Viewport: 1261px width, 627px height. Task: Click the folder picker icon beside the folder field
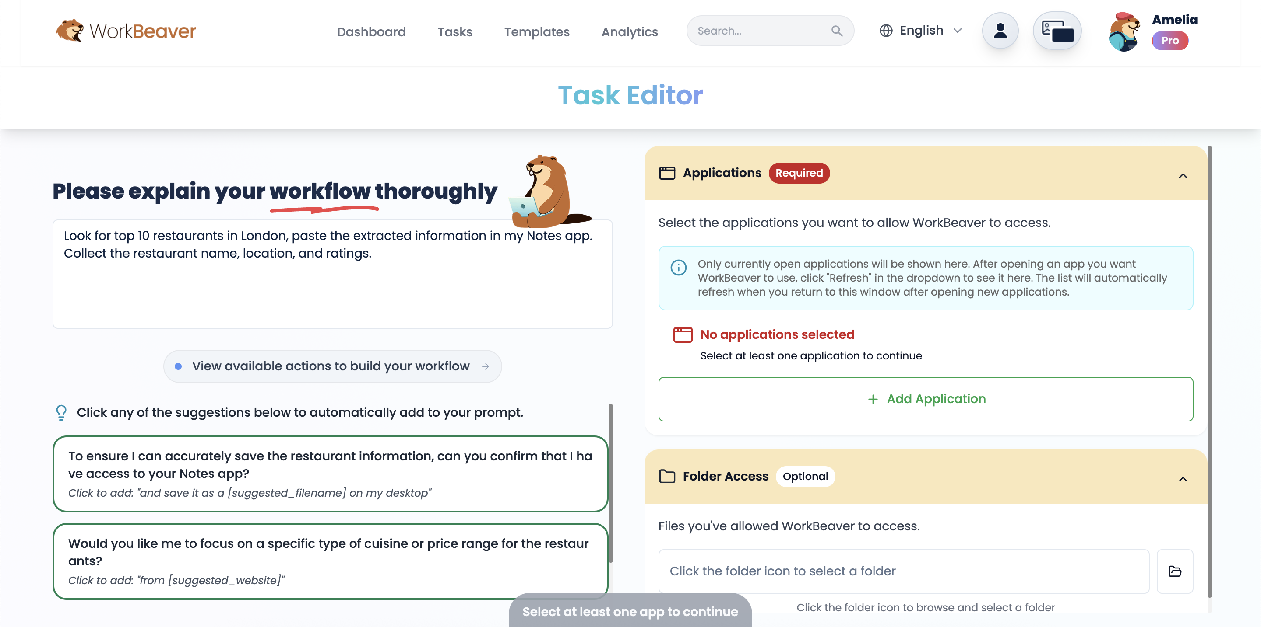click(1175, 571)
